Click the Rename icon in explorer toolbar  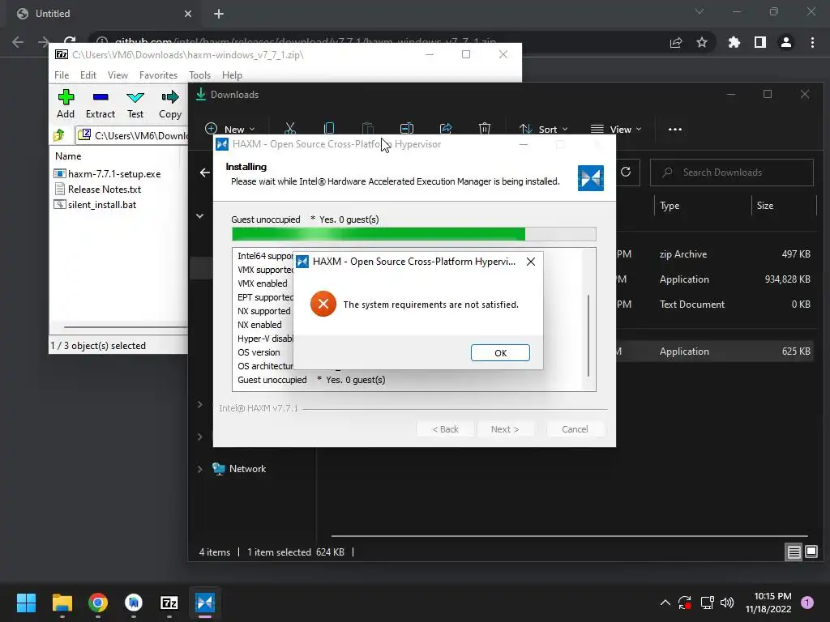coord(407,129)
